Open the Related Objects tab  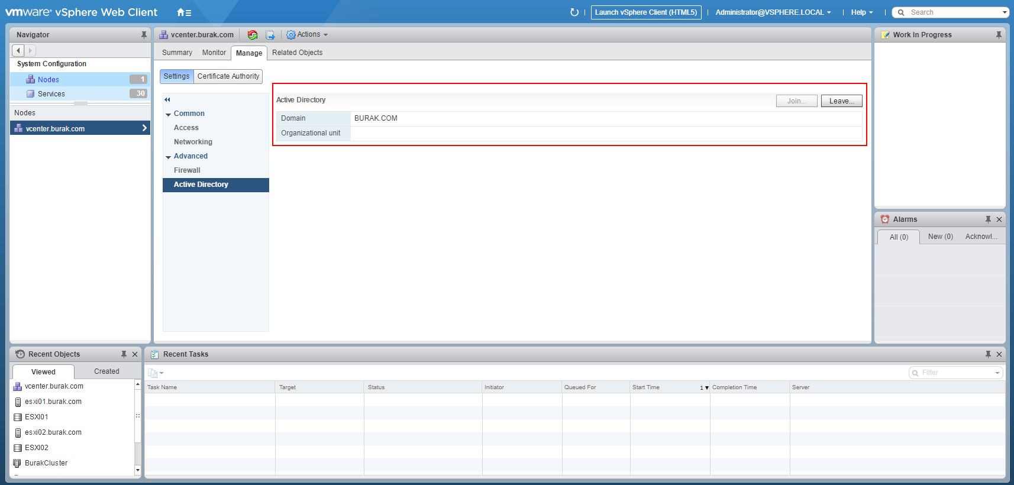coord(297,53)
